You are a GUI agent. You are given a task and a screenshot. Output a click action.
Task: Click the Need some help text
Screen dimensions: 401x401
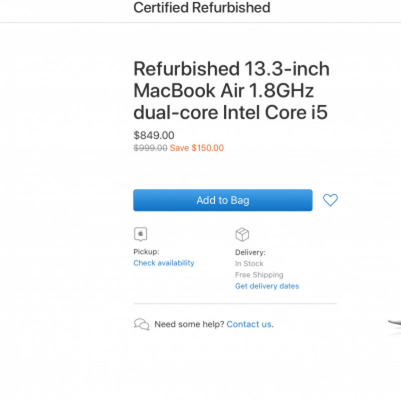coord(188,324)
